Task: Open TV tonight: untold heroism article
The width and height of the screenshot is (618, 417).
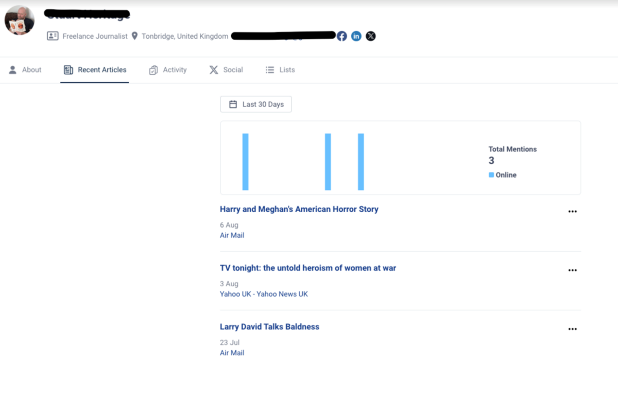Action: tap(307, 268)
